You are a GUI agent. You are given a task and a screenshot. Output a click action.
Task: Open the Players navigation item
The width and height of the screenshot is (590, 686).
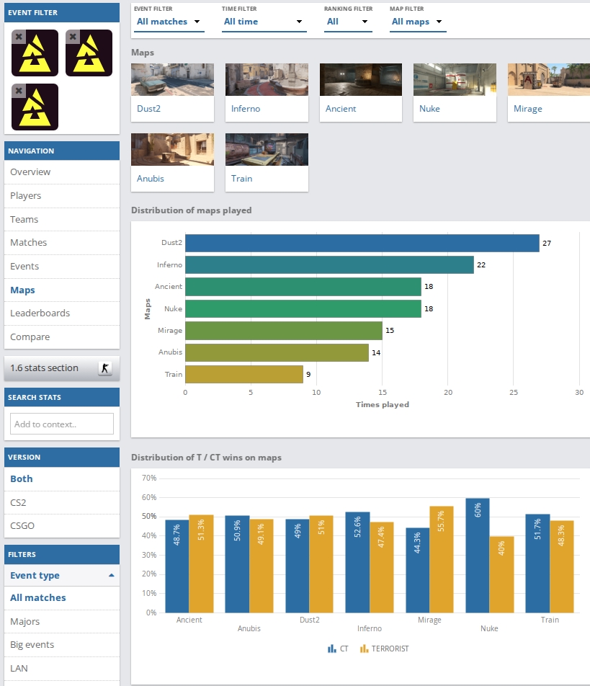(62, 195)
